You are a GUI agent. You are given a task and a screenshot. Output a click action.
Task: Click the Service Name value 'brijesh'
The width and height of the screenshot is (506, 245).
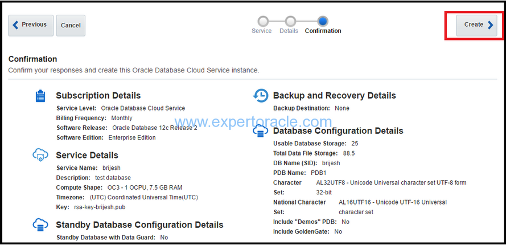click(x=112, y=168)
